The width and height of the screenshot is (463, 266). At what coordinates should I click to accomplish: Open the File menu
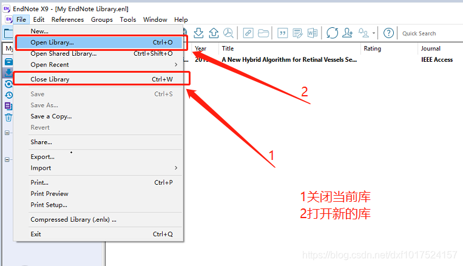pos(21,19)
